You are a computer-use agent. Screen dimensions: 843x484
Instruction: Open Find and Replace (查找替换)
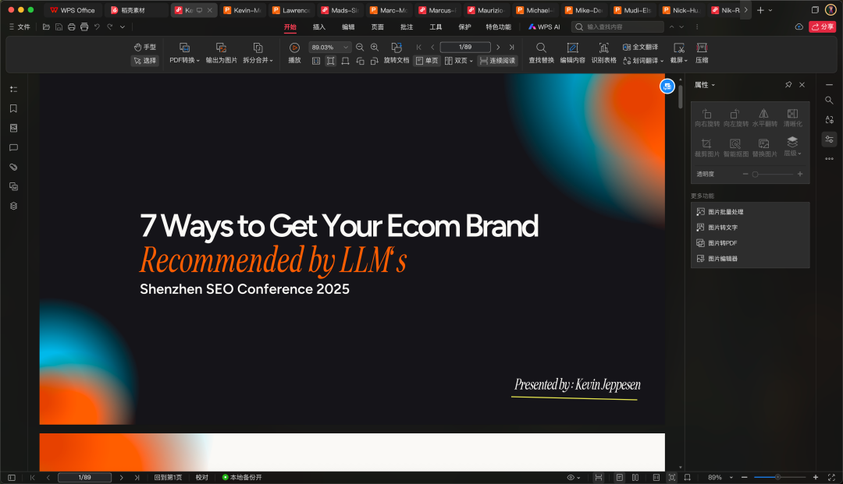[541, 53]
